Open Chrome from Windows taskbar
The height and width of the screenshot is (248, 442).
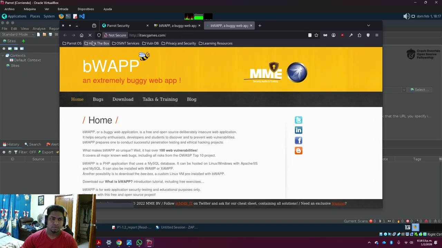(119, 242)
